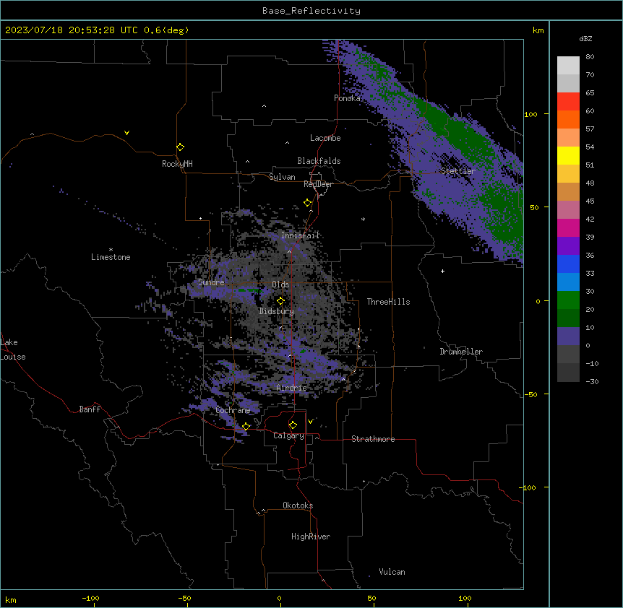Click the Cochrane label
This screenshot has height=608, width=623.
tap(233, 410)
